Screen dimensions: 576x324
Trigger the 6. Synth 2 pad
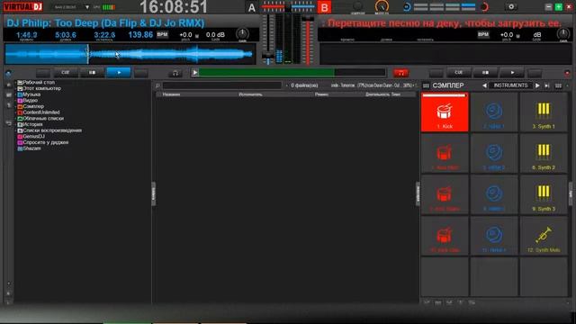click(x=544, y=153)
